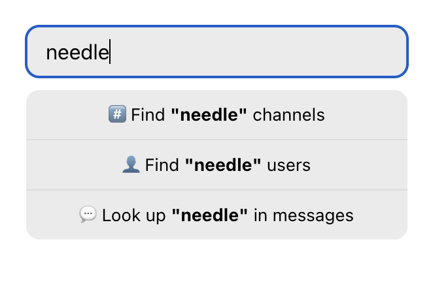433x291 pixels.
Task: Click bold "needle" in the messages row
Action: click(209, 215)
